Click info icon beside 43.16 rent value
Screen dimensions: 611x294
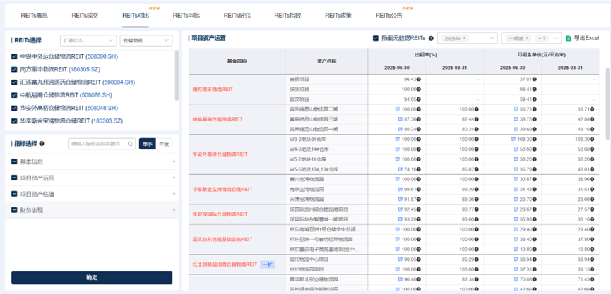click(x=593, y=129)
